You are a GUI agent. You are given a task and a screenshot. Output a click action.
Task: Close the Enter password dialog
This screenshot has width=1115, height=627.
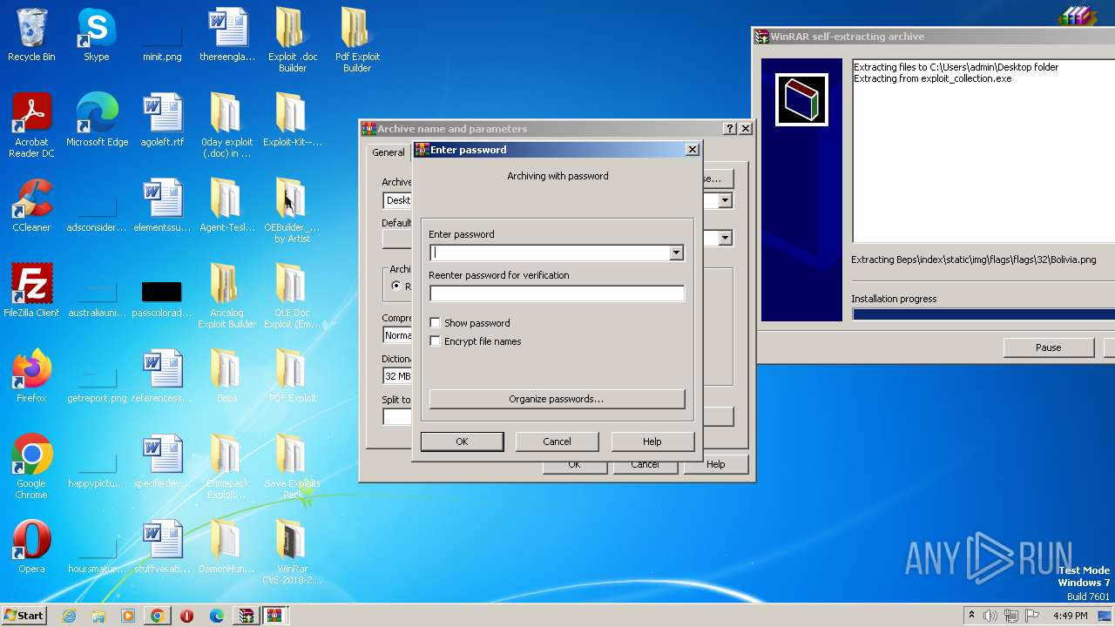pos(693,150)
